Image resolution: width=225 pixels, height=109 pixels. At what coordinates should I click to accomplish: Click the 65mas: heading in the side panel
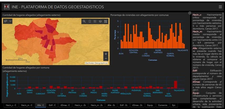[197, 82]
